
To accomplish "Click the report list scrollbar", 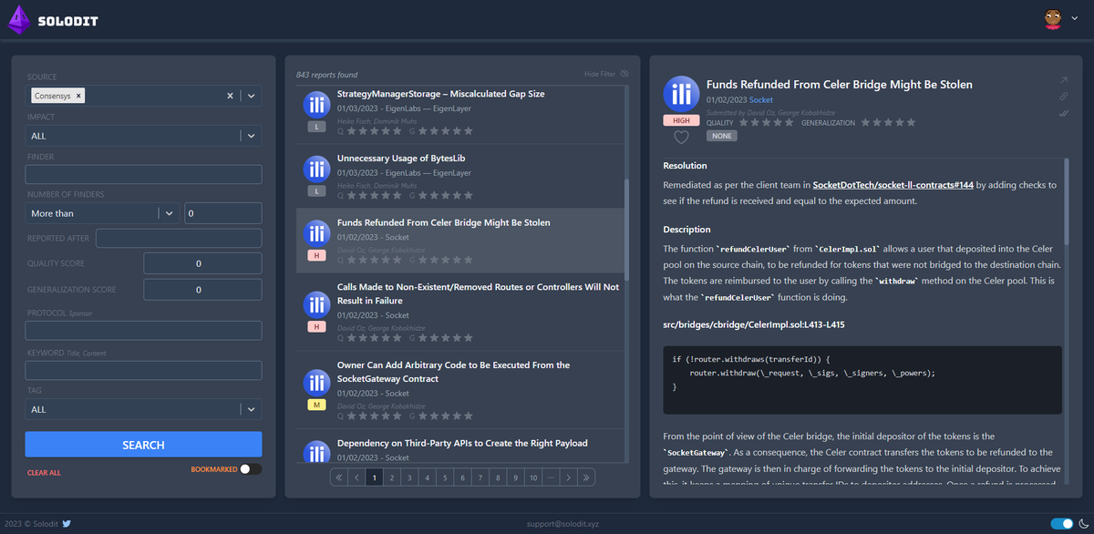I will [626, 230].
